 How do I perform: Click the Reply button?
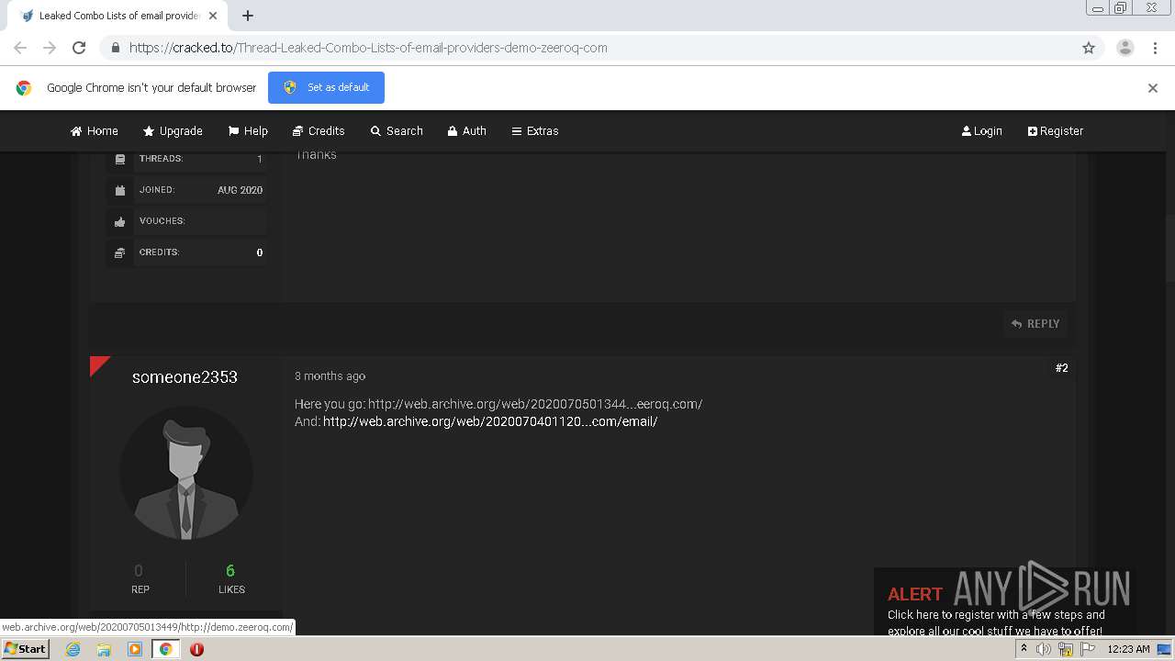coord(1035,324)
